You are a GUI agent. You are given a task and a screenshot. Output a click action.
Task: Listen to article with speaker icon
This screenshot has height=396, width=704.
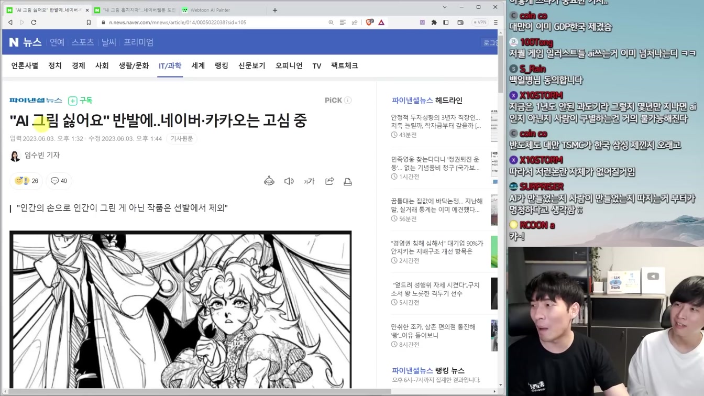289,181
